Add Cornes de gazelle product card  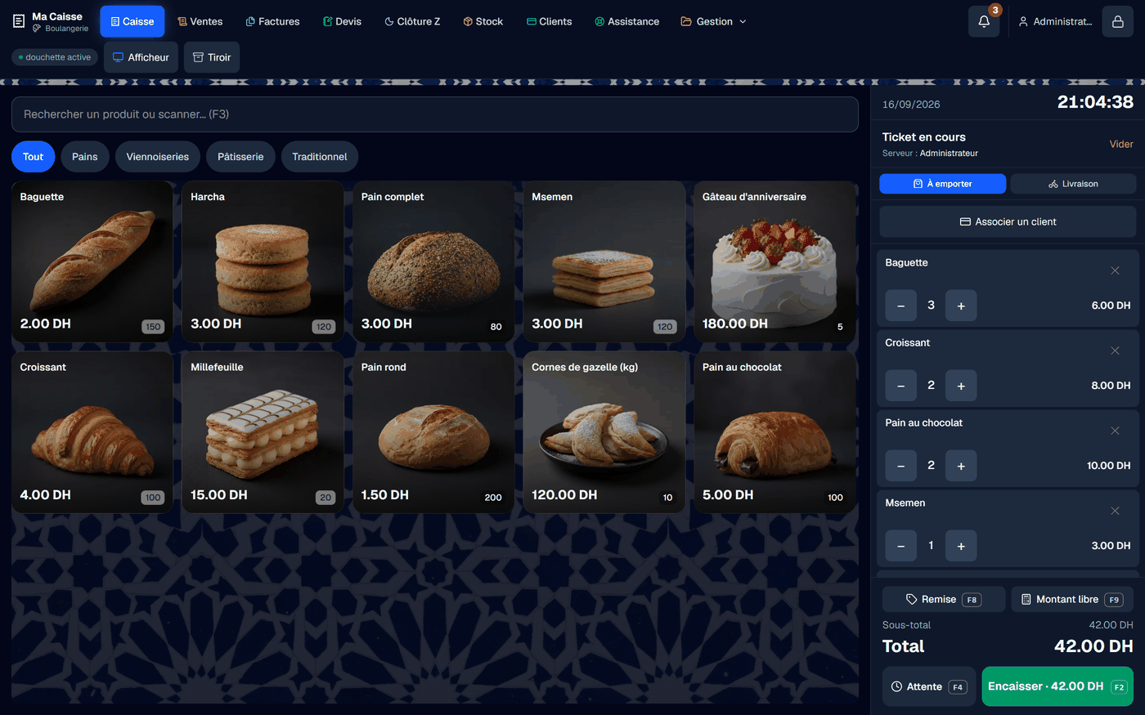[604, 432]
